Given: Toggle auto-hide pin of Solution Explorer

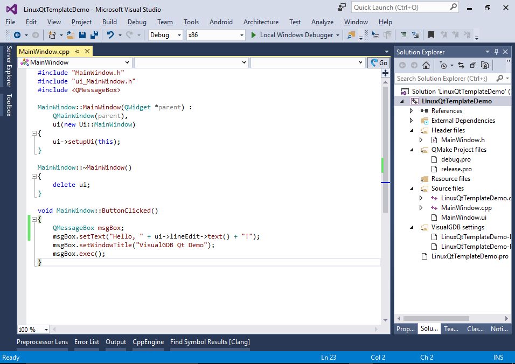Looking at the screenshot, I should click(x=496, y=52).
